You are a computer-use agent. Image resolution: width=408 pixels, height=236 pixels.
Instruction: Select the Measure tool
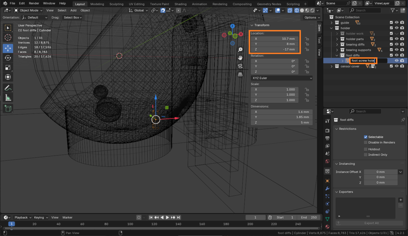8,98
